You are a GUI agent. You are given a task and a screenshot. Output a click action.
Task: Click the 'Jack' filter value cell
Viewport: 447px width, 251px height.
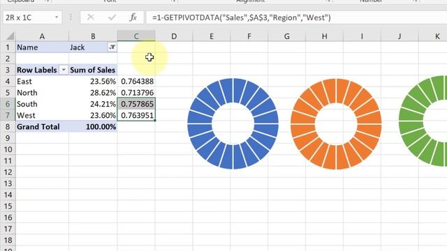point(89,47)
